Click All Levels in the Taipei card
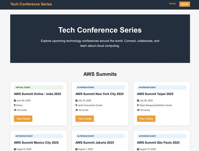Image resolution: width=199 pixels, height=151 pixels. tap(145, 110)
